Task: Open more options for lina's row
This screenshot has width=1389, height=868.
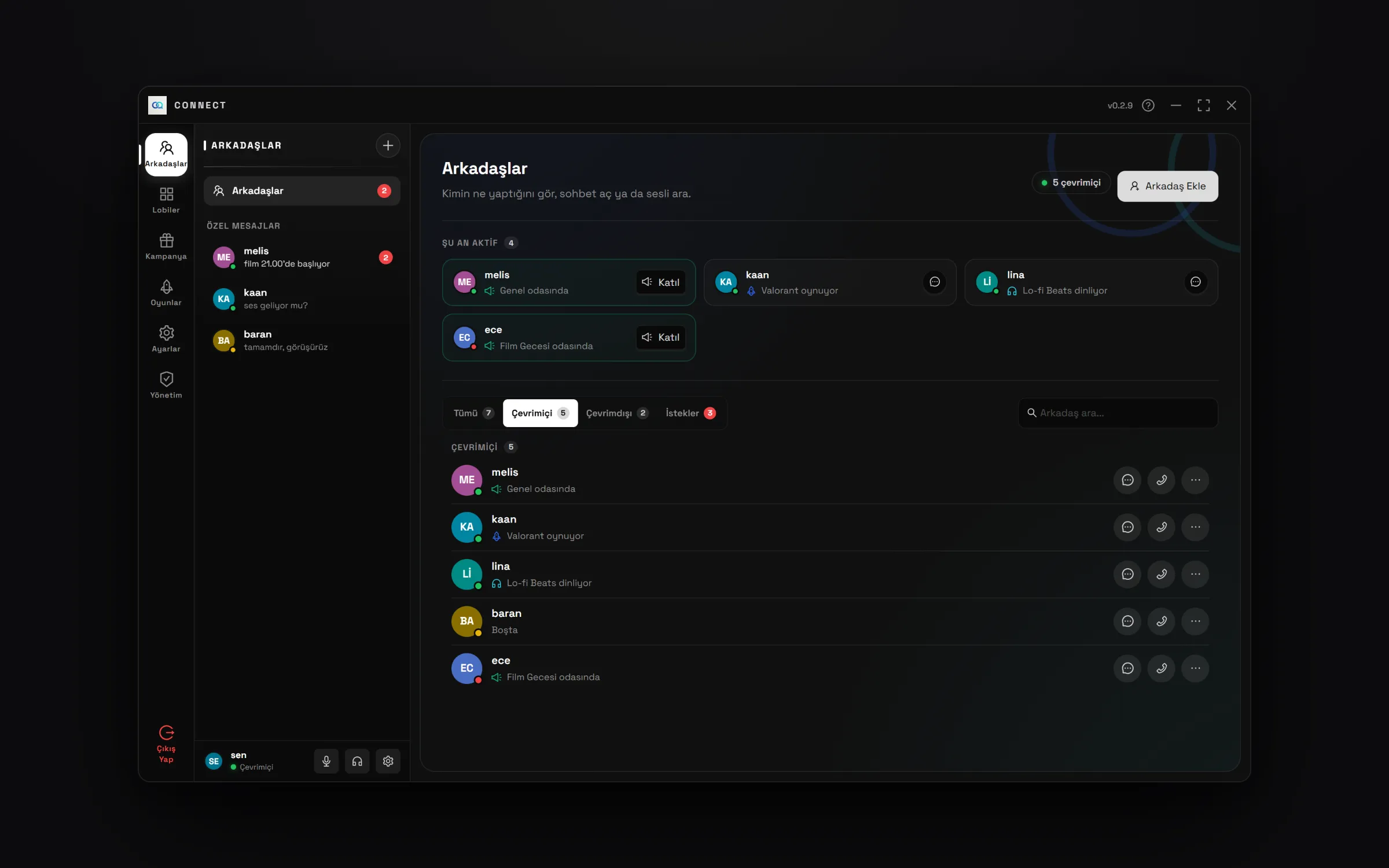Action: coord(1196,574)
